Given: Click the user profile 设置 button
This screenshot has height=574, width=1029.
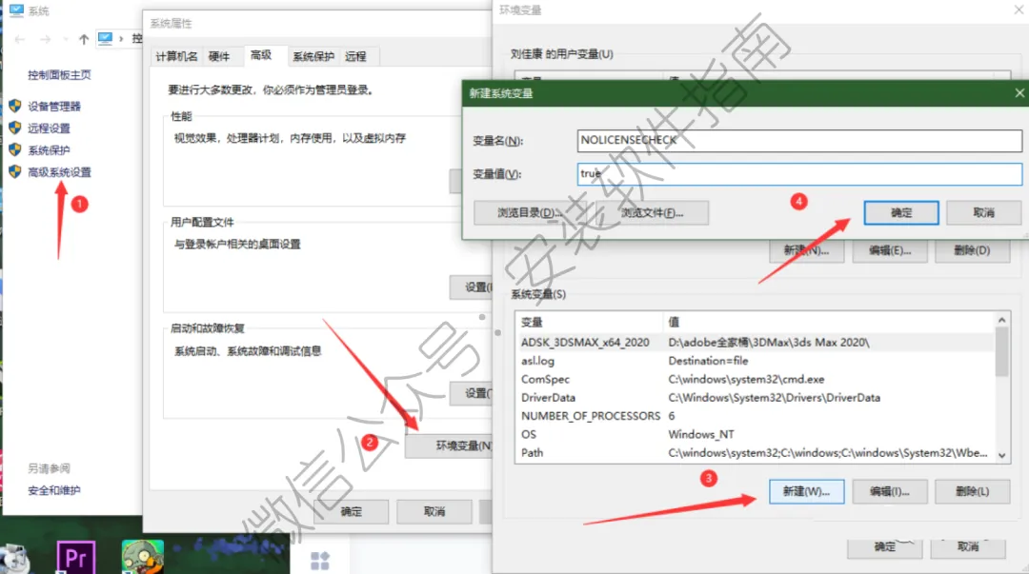Looking at the screenshot, I should (x=472, y=287).
